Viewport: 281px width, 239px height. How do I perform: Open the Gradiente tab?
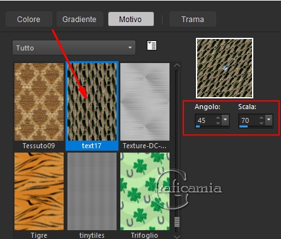pos(79,19)
